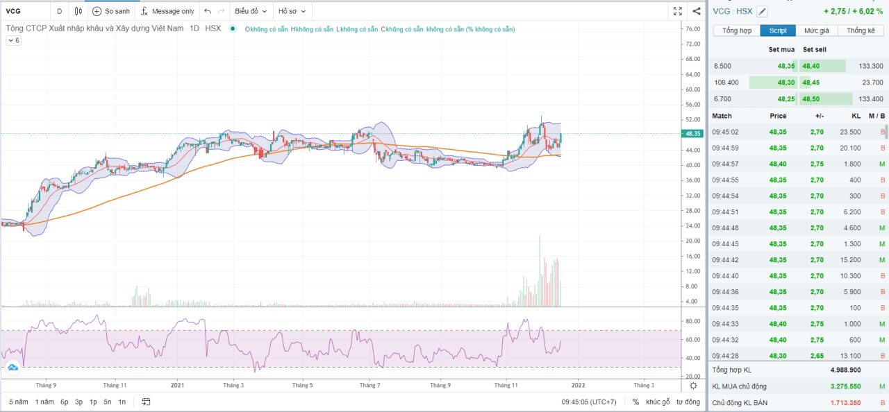Click the share icon at top right of chart
The width and height of the screenshot is (889, 412).
(x=697, y=11)
